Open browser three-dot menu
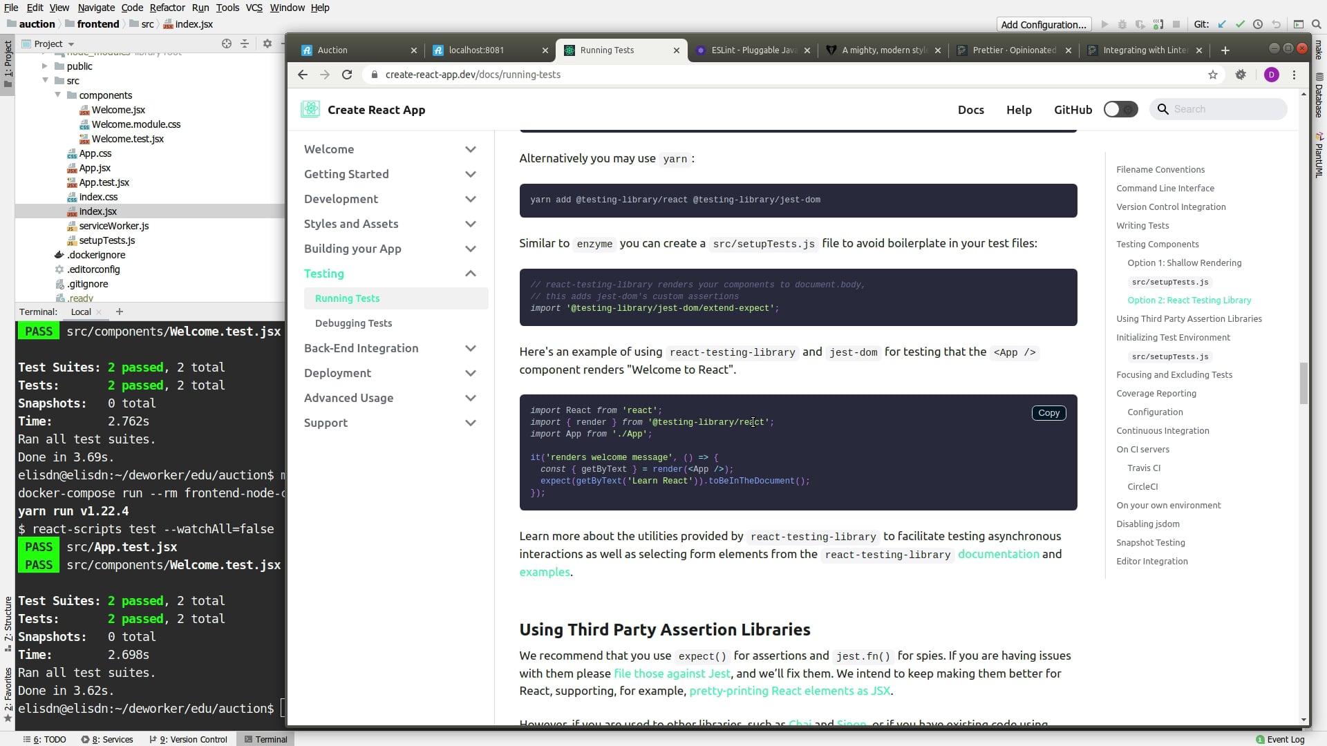Image resolution: width=1327 pixels, height=746 pixels. (1295, 75)
